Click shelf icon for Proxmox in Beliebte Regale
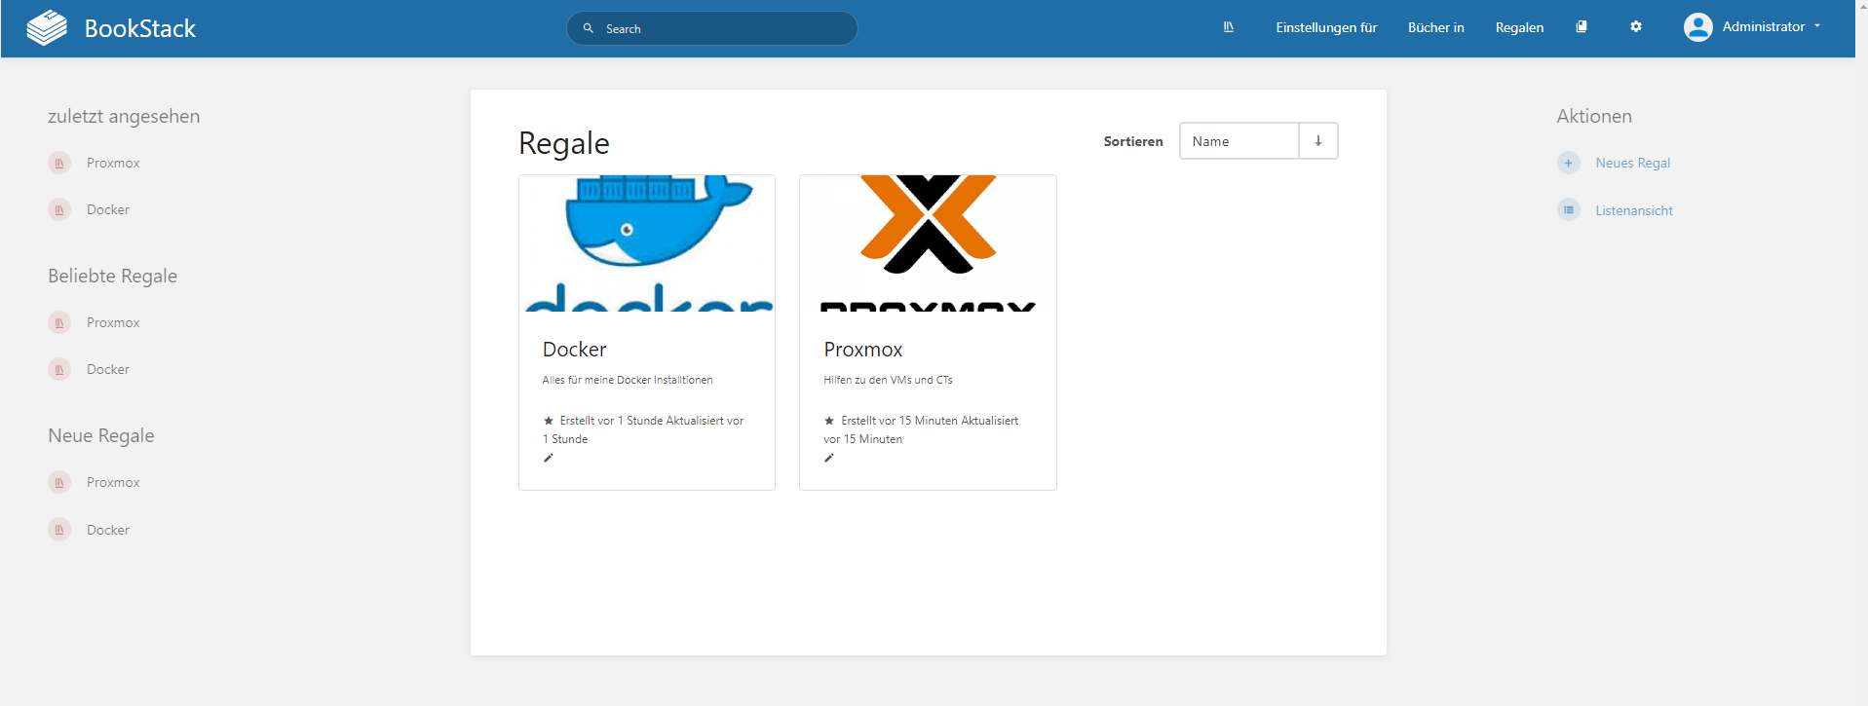This screenshot has width=1868, height=706. pos(59,322)
